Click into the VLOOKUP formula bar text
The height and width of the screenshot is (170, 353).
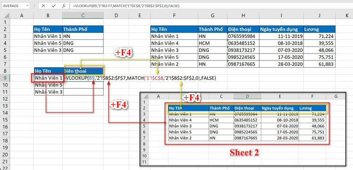pos(126,6)
